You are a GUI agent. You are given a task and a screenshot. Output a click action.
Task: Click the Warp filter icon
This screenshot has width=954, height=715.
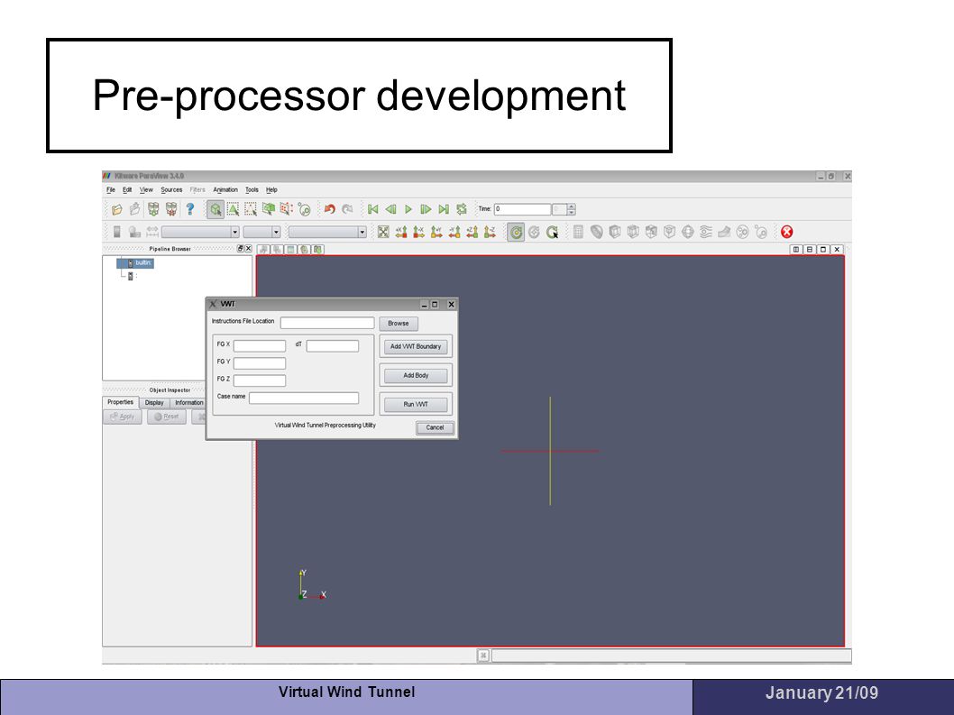click(x=724, y=232)
